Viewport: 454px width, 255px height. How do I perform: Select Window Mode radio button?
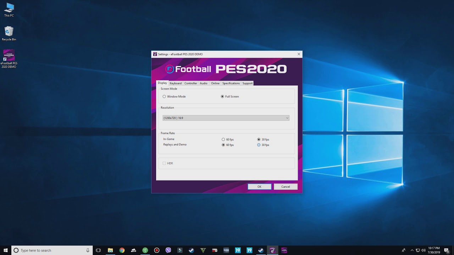(164, 96)
